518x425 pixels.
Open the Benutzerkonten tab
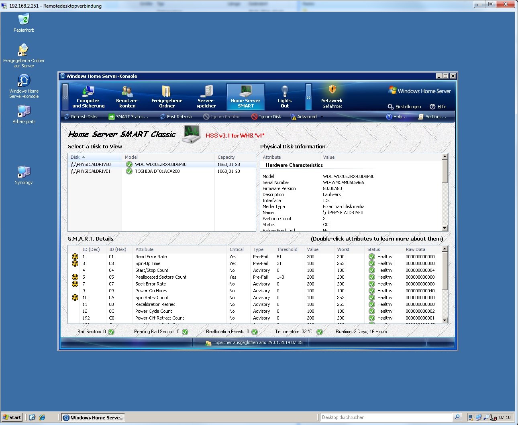127,97
